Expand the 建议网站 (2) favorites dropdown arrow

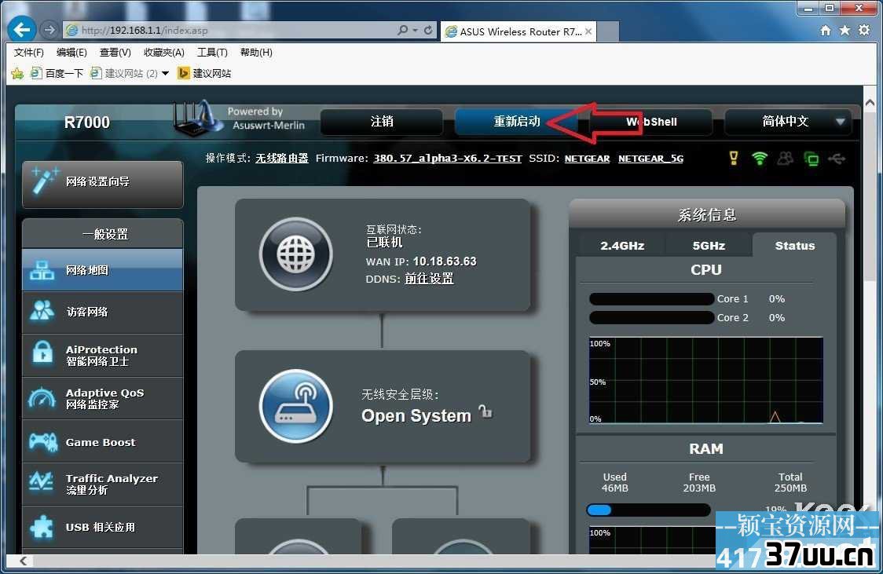(x=165, y=74)
